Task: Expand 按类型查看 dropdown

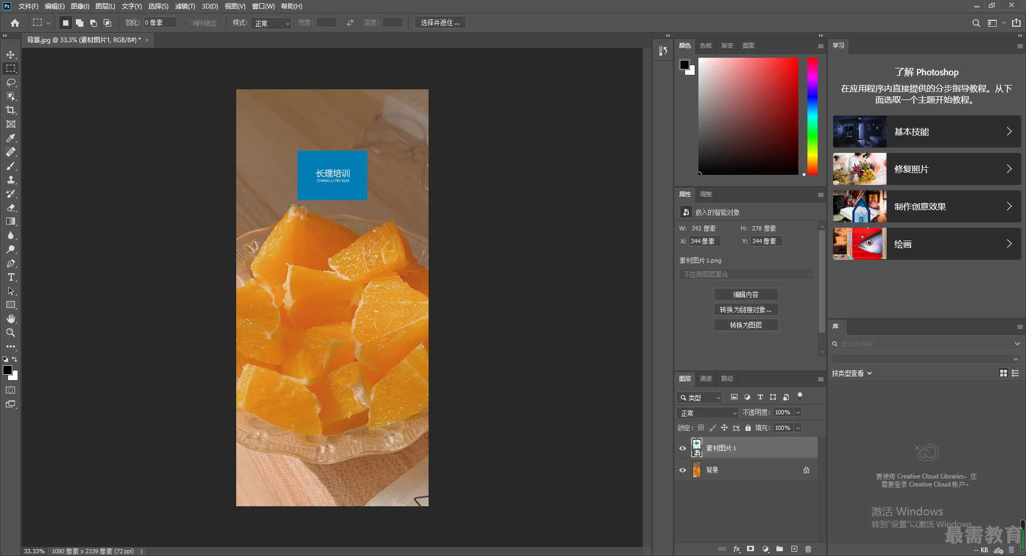Action: pos(852,373)
